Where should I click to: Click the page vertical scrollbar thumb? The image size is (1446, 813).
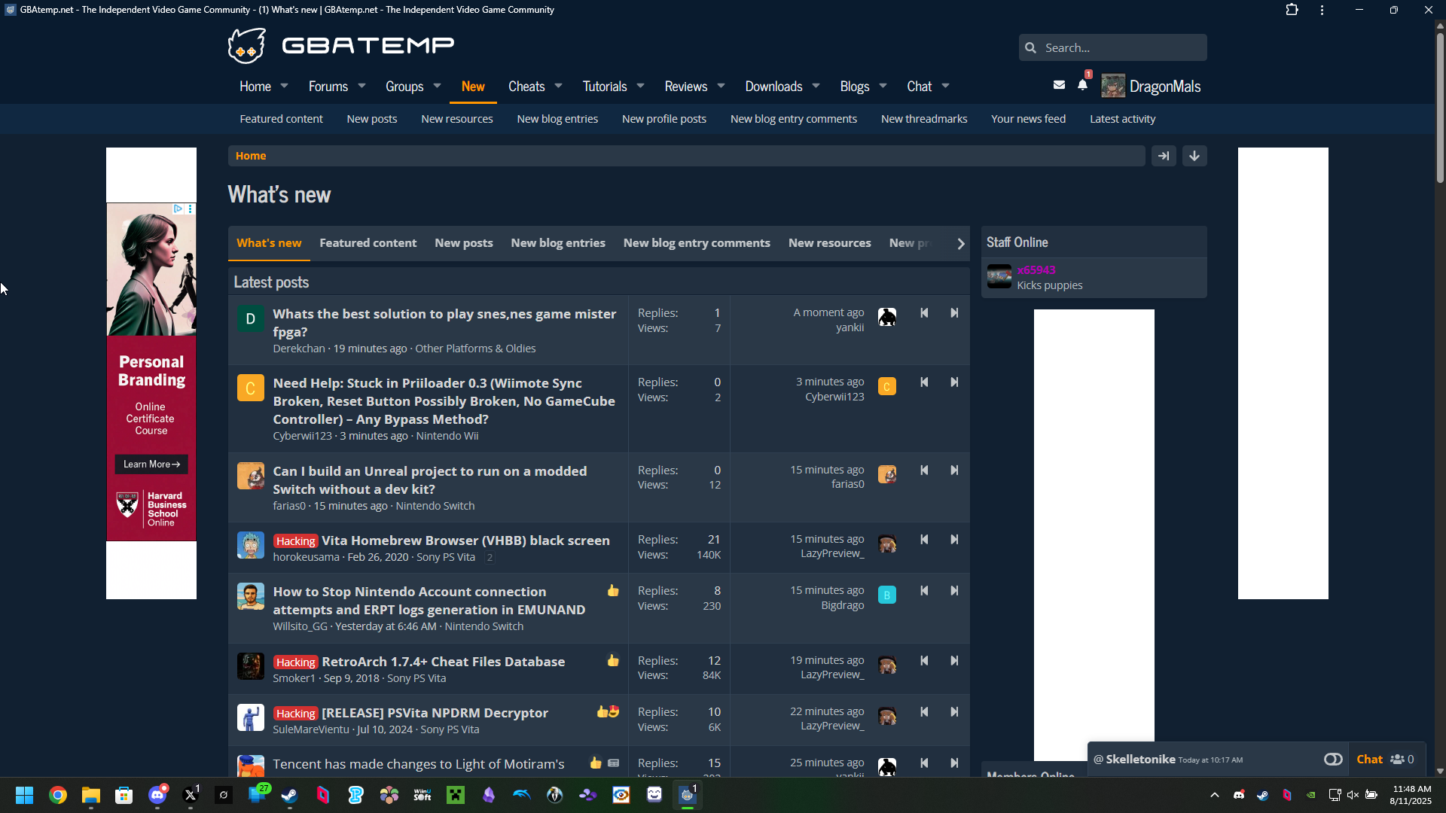click(x=1440, y=105)
